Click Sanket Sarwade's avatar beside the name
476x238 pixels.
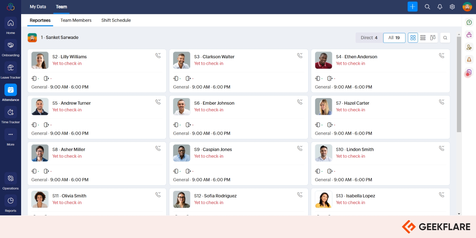(32, 37)
